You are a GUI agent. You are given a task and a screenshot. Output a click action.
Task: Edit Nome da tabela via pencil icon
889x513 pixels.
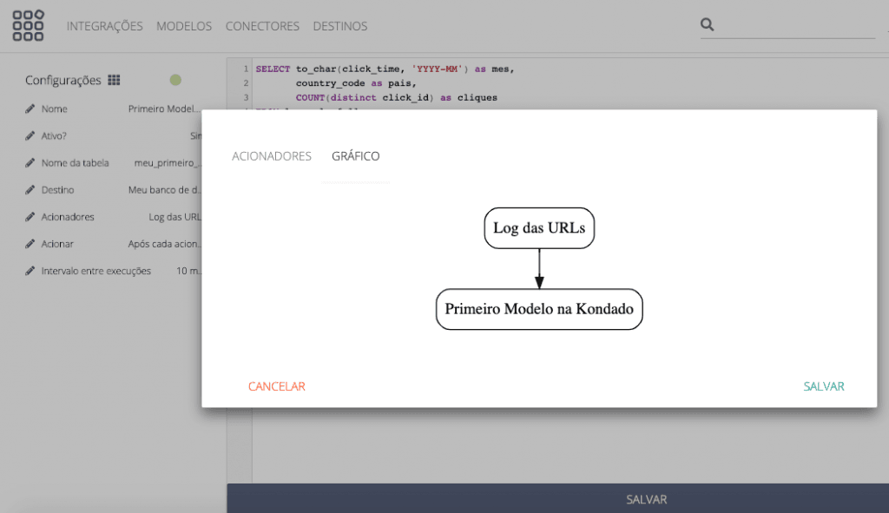(30, 163)
